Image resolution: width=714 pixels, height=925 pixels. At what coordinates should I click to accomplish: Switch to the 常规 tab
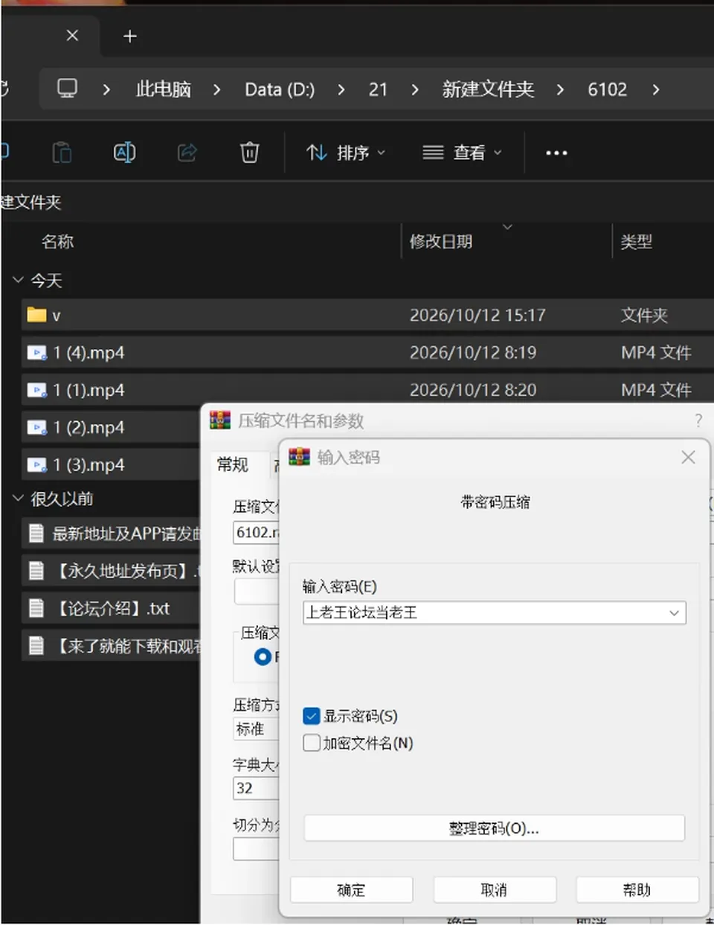tap(233, 464)
